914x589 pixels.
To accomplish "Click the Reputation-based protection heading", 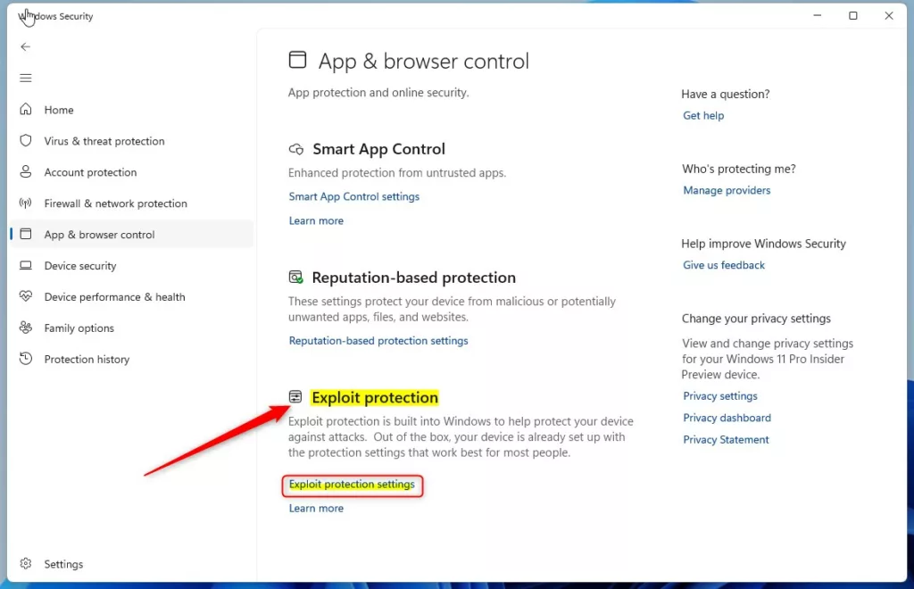I will click(x=414, y=278).
